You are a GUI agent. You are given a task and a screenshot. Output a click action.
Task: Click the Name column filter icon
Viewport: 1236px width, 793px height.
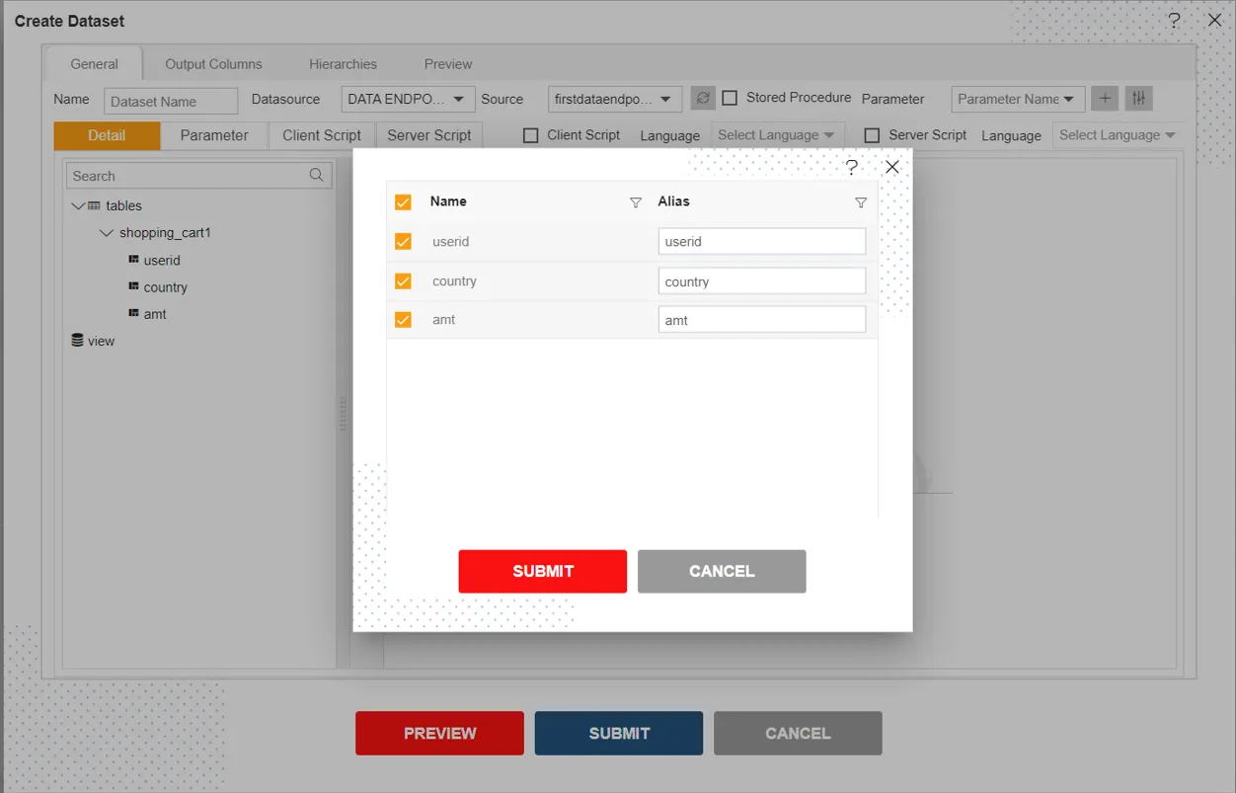point(636,202)
